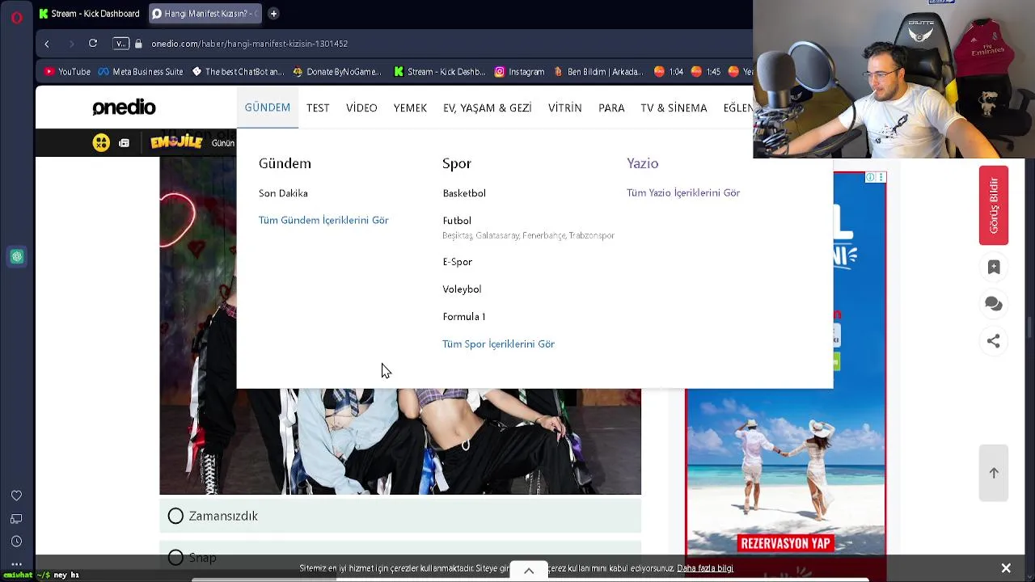Open Donate ByNoGame bookmark
This screenshot has height=582, width=1035.
tap(336, 72)
